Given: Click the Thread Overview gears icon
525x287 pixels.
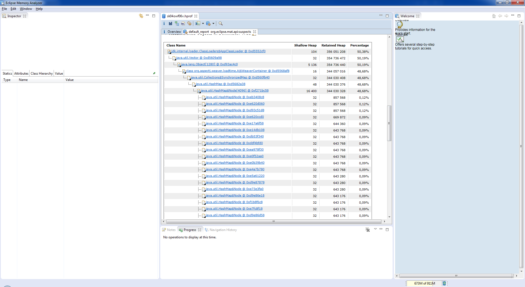Looking at the screenshot, I should 189,24.
